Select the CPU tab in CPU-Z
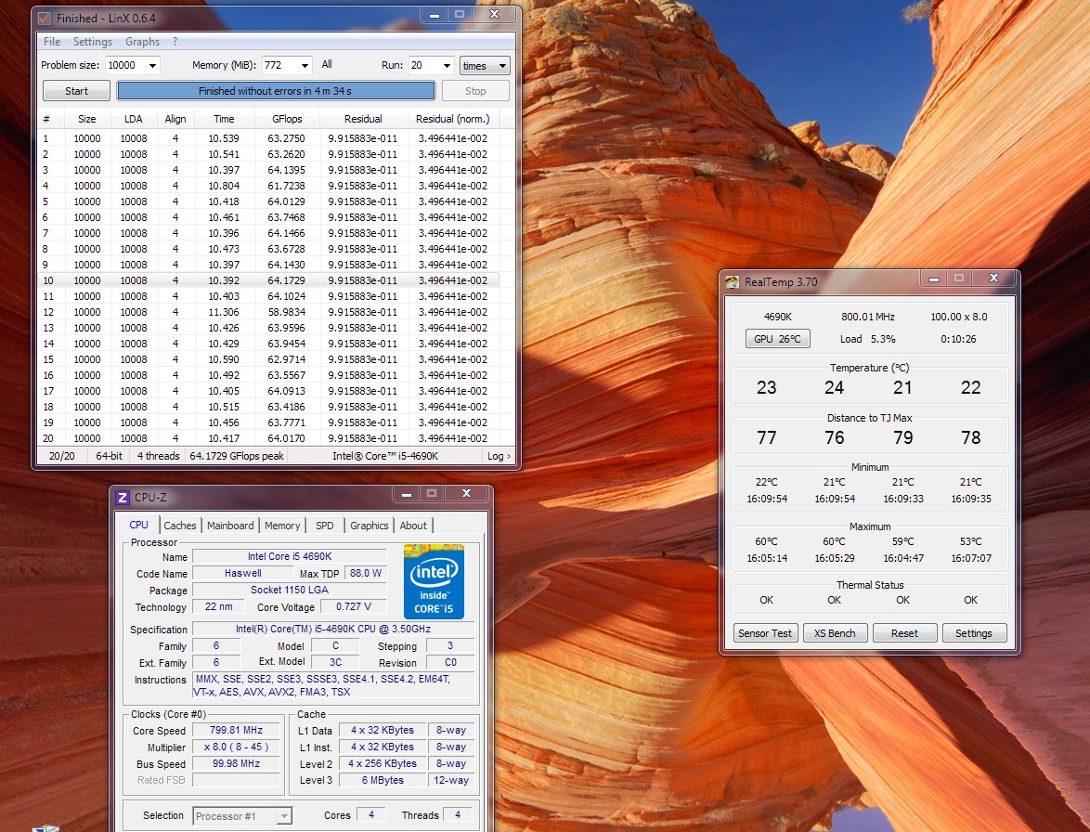 click(139, 525)
